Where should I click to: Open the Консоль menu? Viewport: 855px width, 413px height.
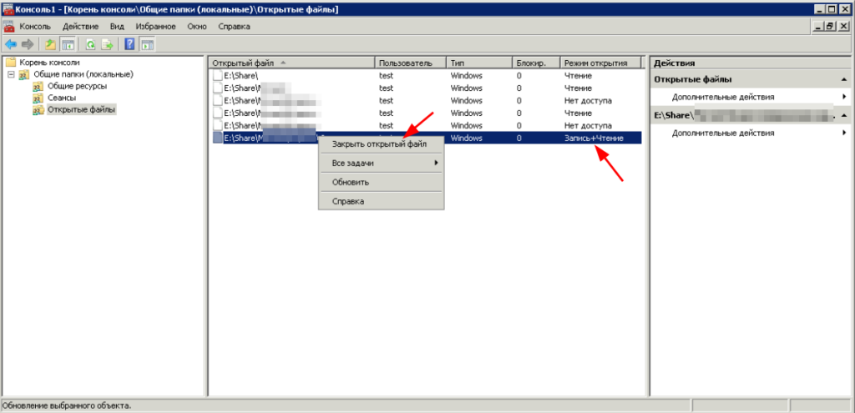[35, 26]
